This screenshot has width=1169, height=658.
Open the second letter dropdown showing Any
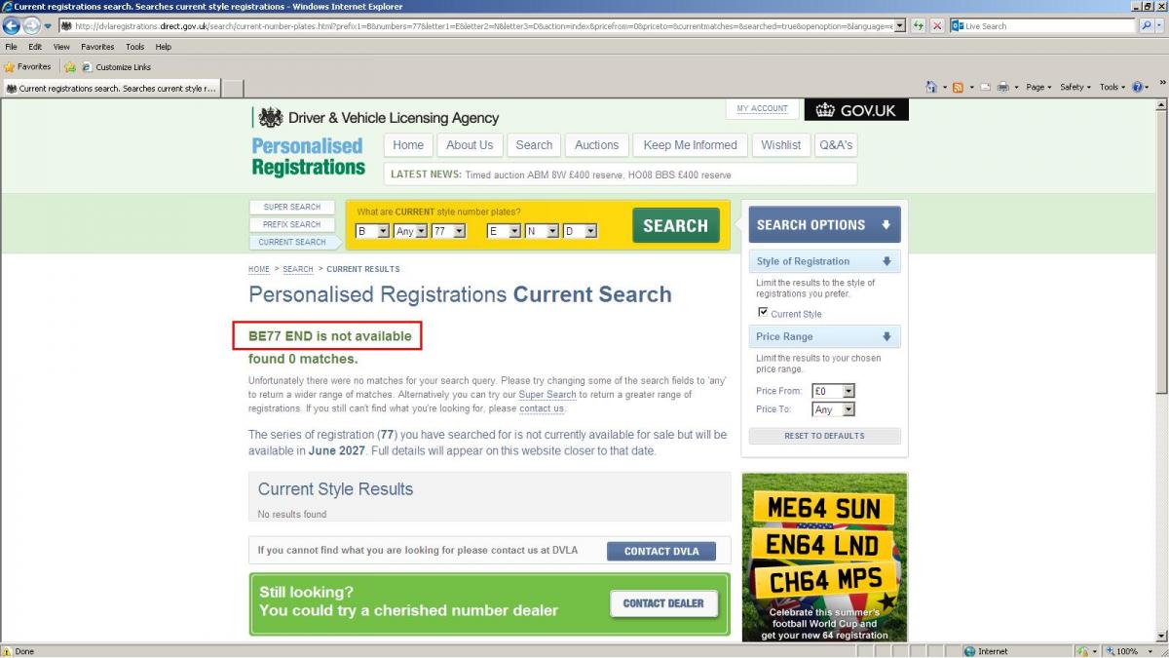pos(410,231)
